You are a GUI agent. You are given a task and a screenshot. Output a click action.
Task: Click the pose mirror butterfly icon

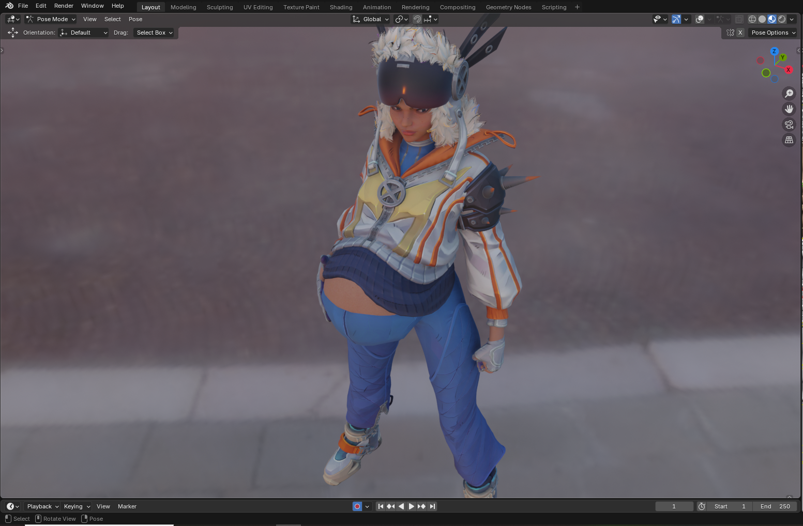(x=730, y=33)
